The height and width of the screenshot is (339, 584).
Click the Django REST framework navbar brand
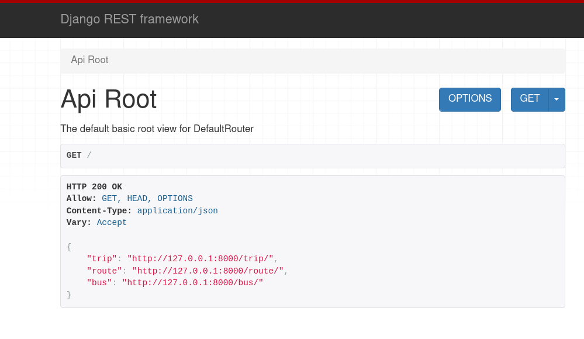[x=129, y=19]
